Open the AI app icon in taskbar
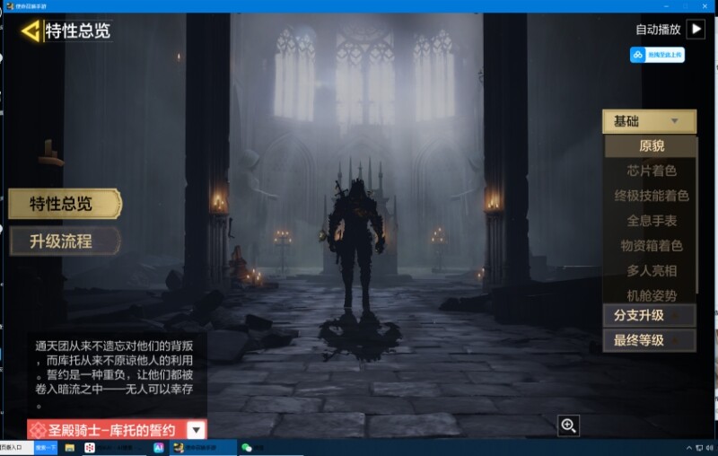718x456 pixels. [x=159, y=447]
